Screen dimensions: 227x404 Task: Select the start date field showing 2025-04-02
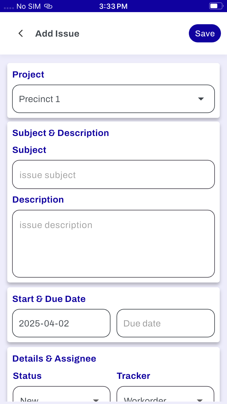coord(61,323)
